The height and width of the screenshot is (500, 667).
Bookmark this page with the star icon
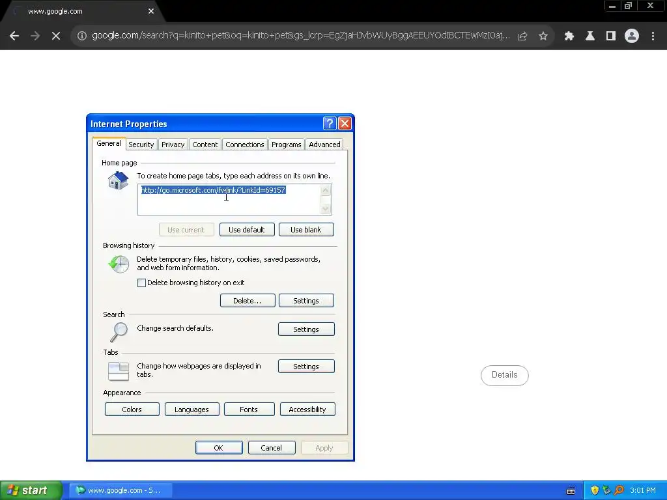point(543,36)
